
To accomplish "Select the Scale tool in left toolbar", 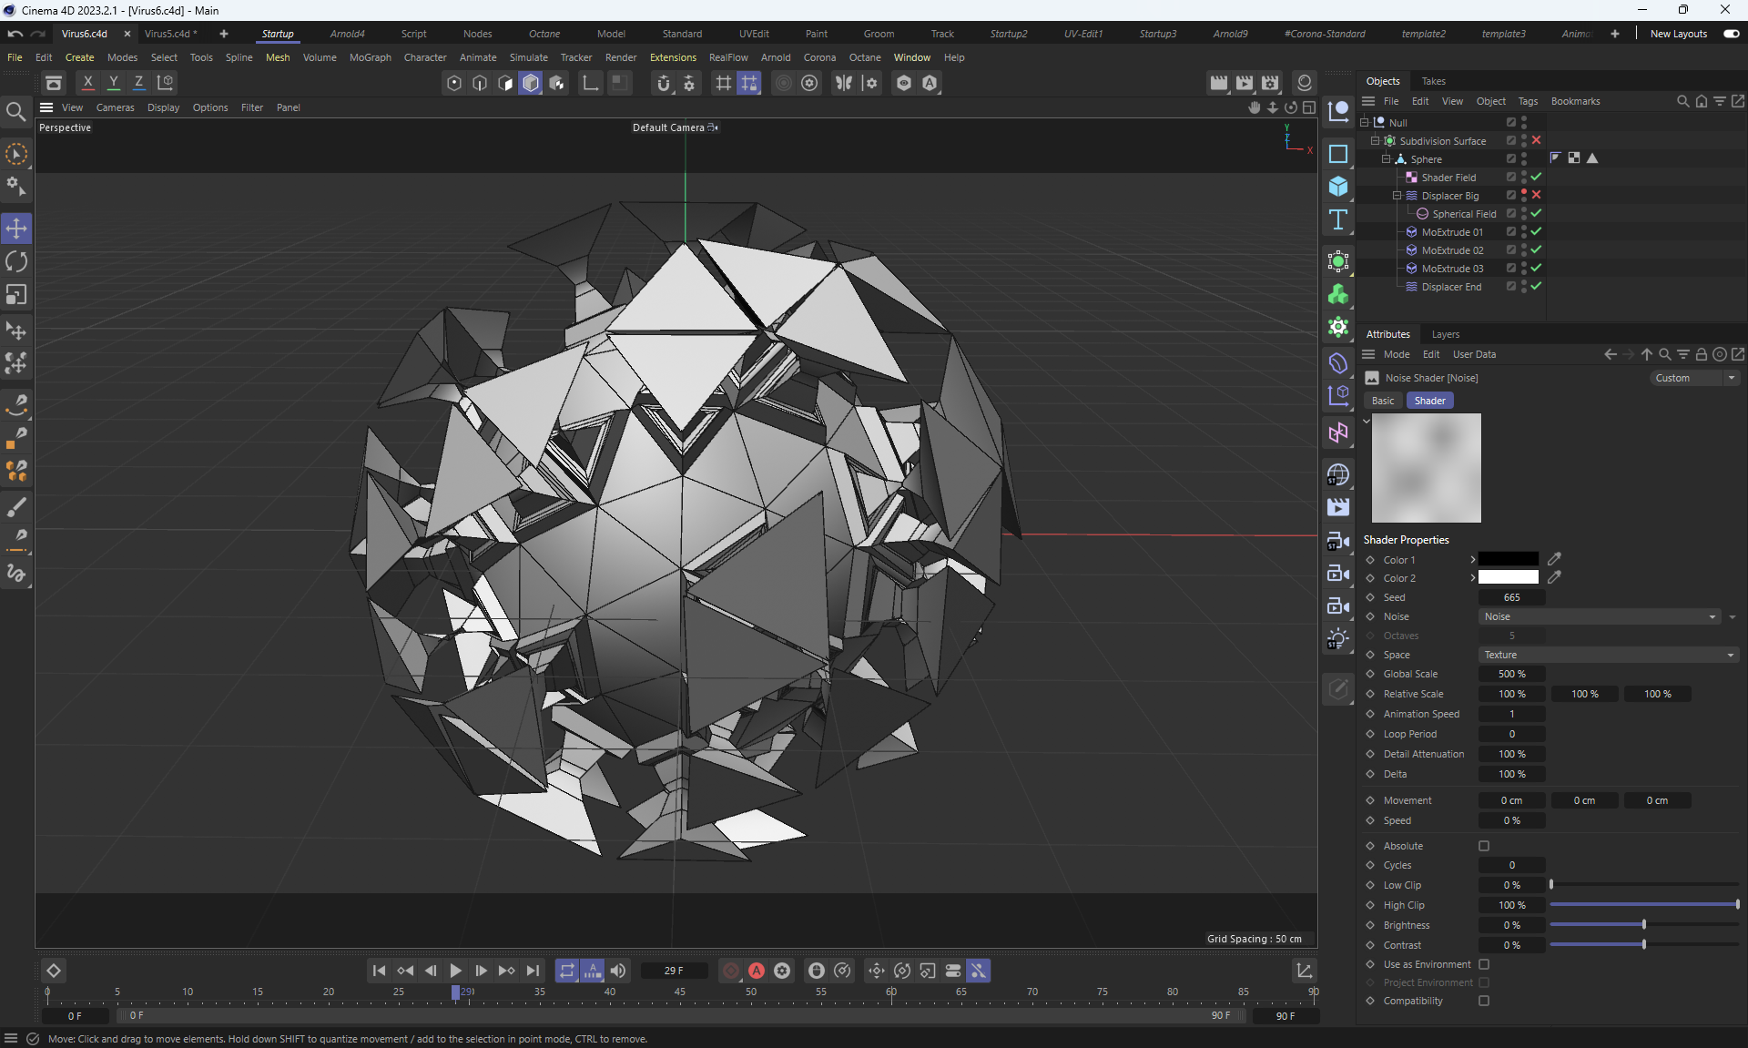I will 16,295.
